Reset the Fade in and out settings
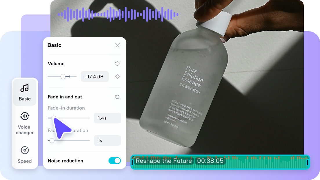The height and width of the screenshot is (180, 320). (117, 97)
